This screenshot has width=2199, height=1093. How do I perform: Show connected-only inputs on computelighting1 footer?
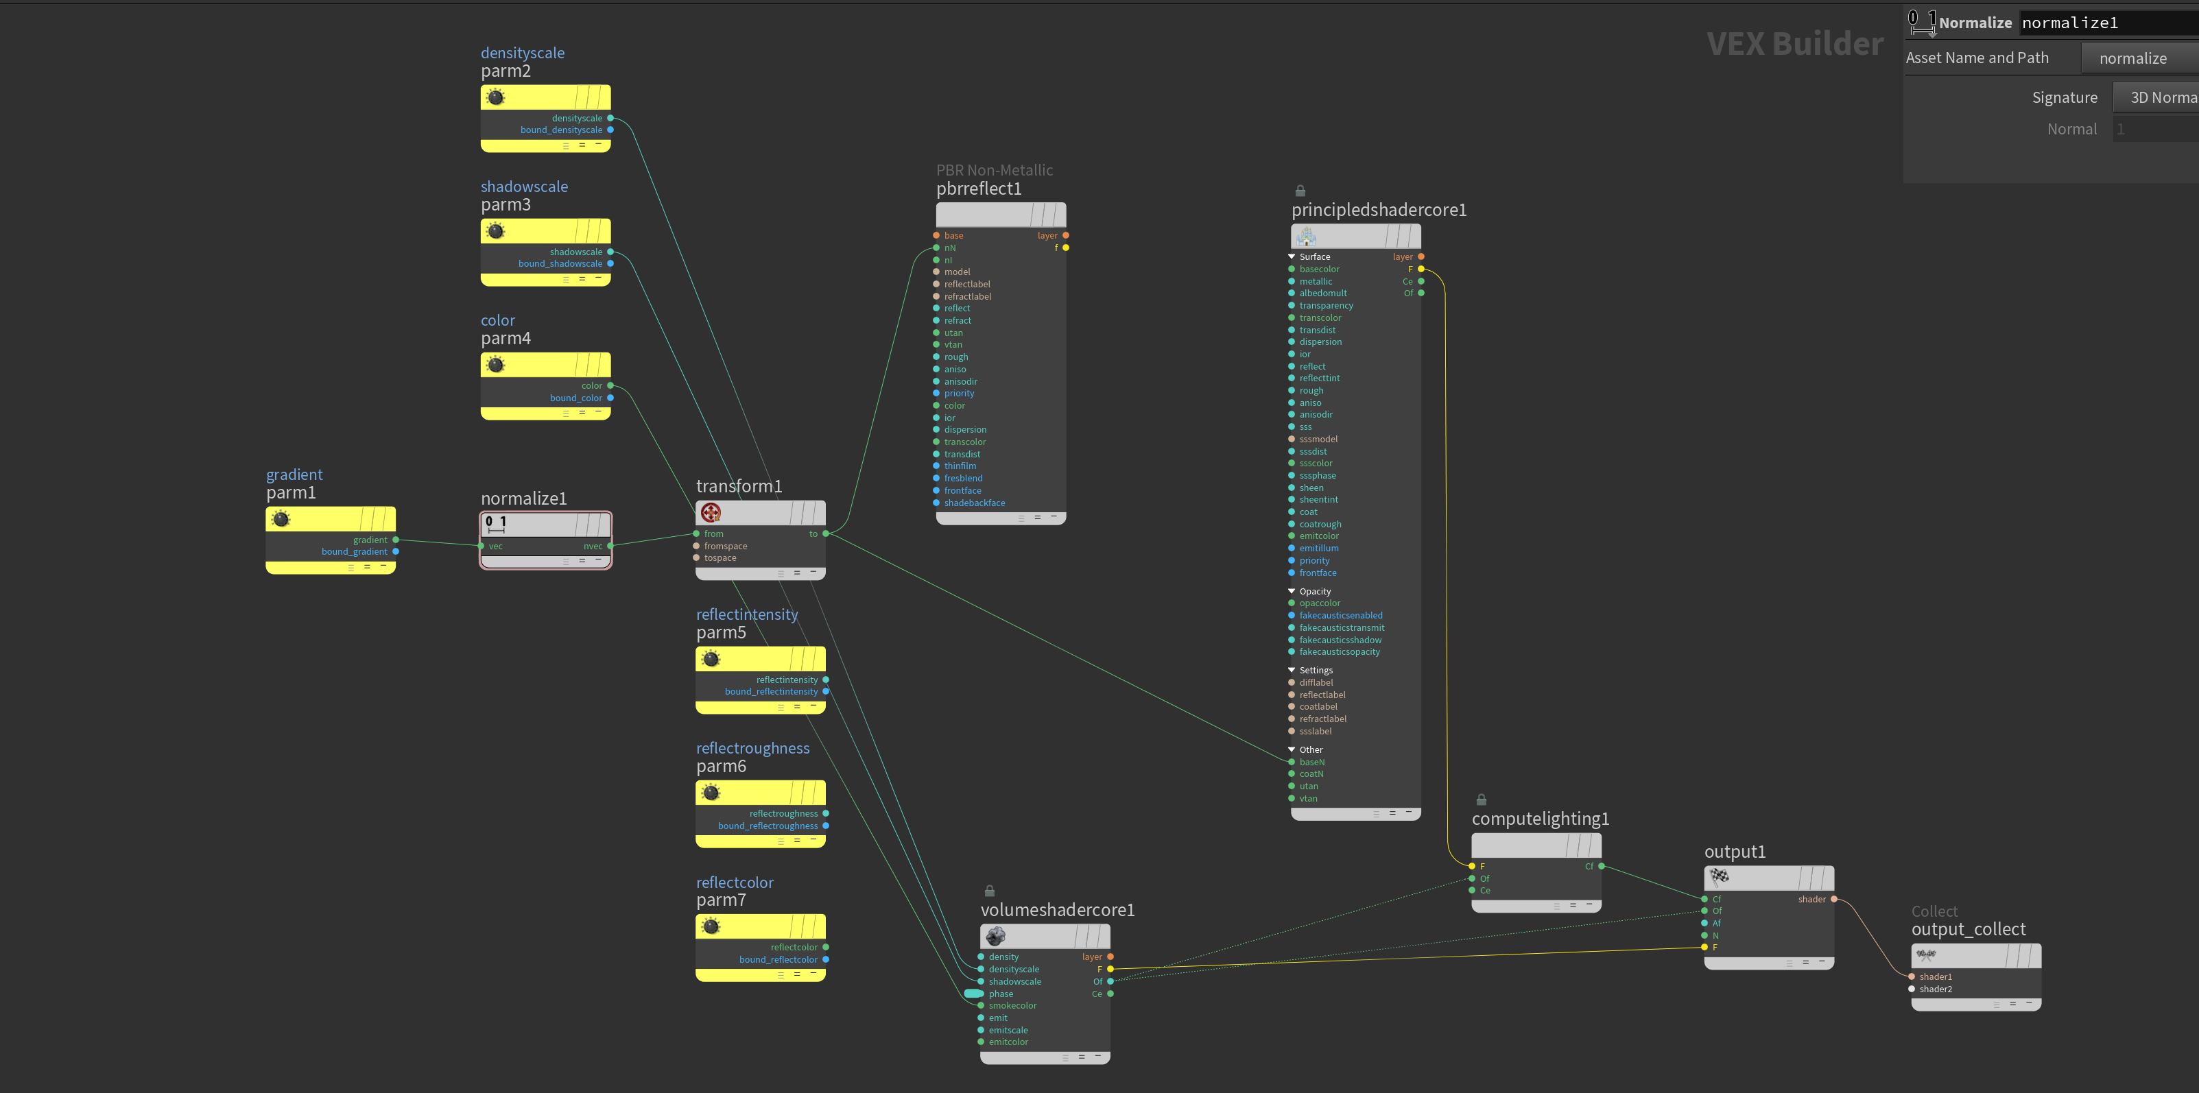click(x=1573, y=905)
